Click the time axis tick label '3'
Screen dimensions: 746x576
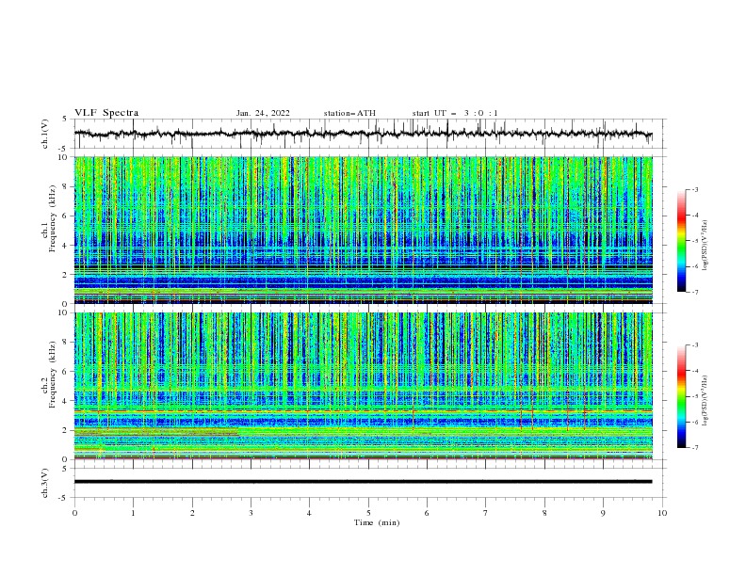(x=251, y=513)
